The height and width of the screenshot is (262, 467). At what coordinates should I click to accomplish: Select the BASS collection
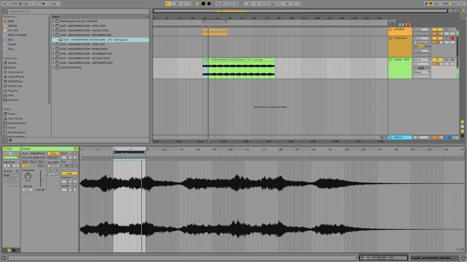[11, 21]
